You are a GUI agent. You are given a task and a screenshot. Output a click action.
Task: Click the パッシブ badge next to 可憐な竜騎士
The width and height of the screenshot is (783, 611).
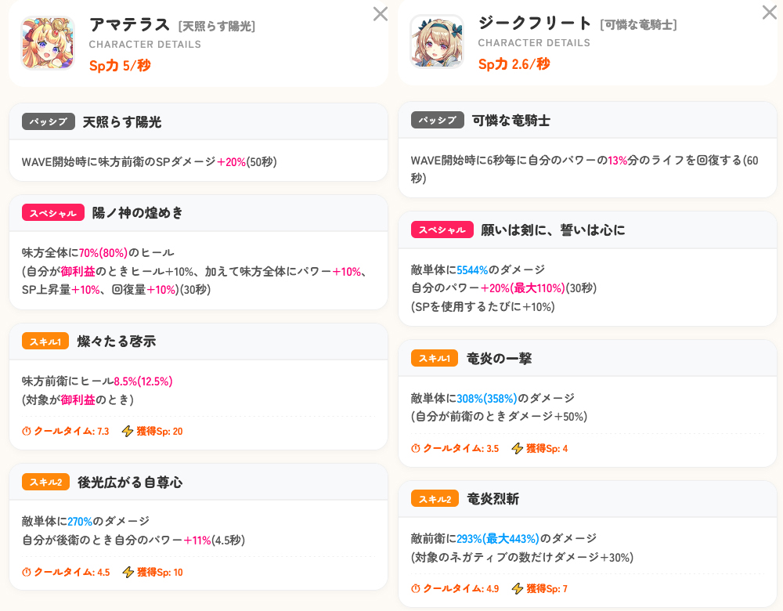click(438, 120)
